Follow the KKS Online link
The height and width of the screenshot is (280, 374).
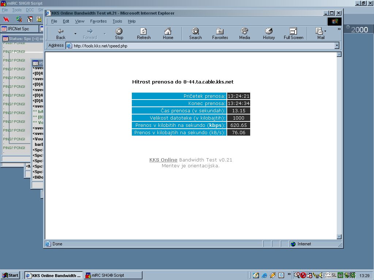point(163,160)
